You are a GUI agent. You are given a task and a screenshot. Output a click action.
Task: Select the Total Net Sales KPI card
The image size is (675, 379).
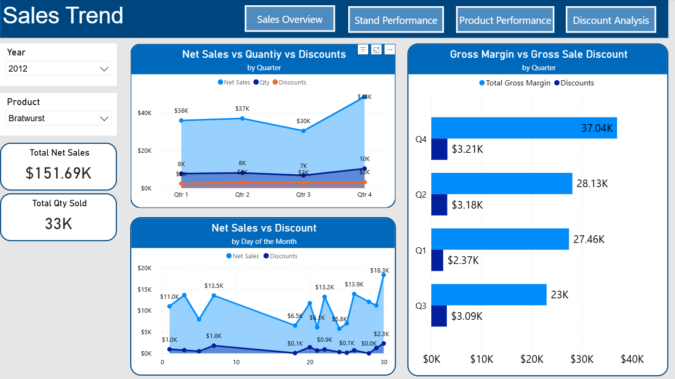click(x=58, y=166)
